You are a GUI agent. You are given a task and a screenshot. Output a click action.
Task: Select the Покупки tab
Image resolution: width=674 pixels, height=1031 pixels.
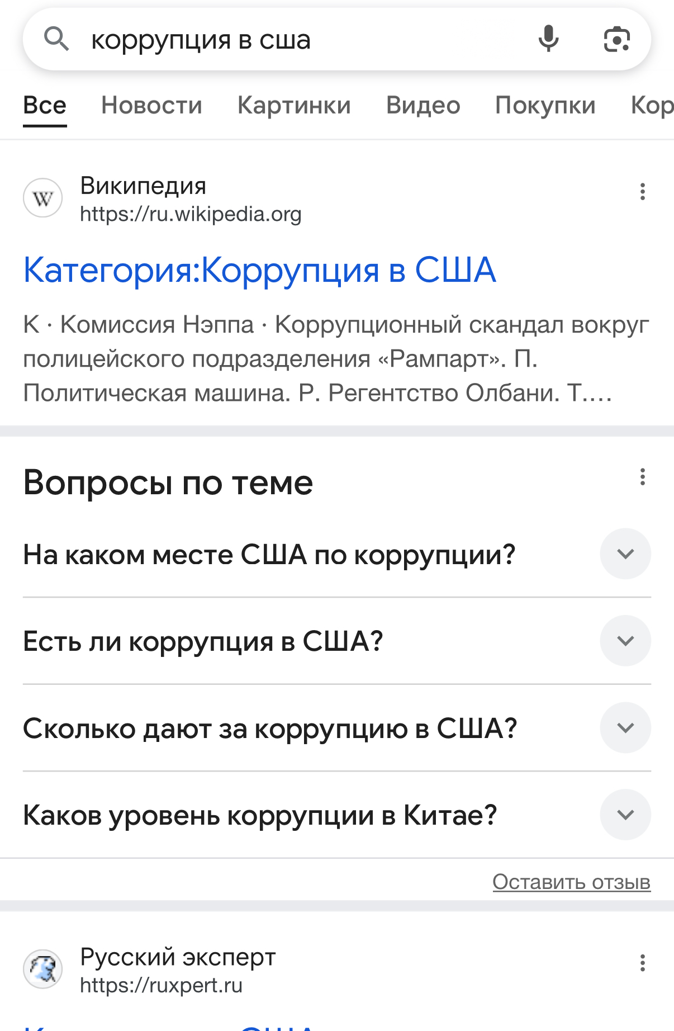(545, 105)
